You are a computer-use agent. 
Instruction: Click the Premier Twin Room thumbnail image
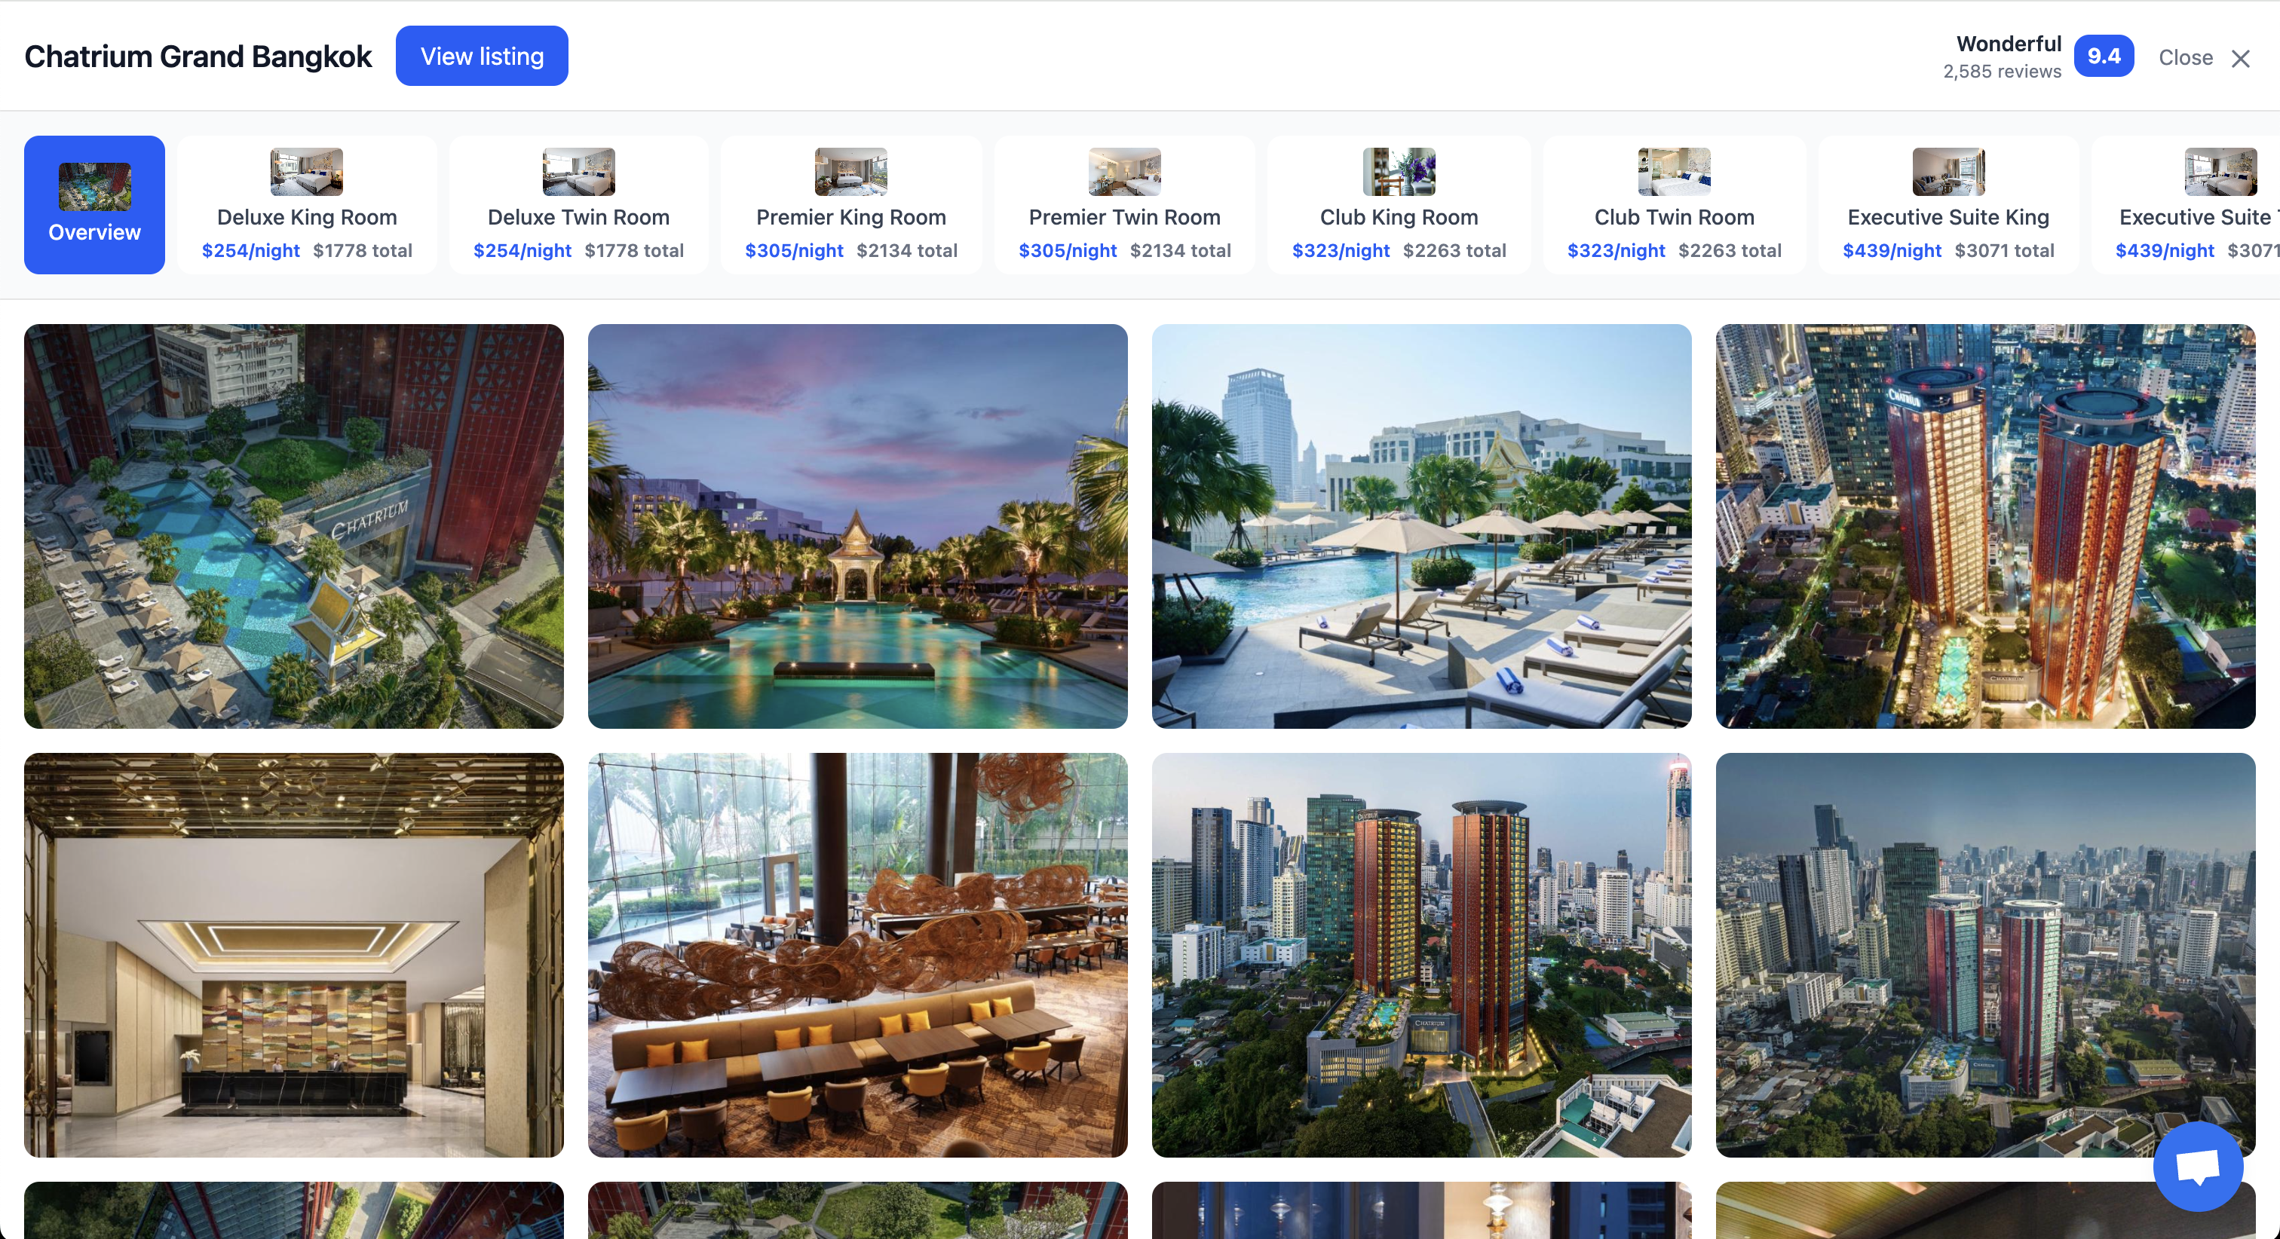coord(1125,172)
